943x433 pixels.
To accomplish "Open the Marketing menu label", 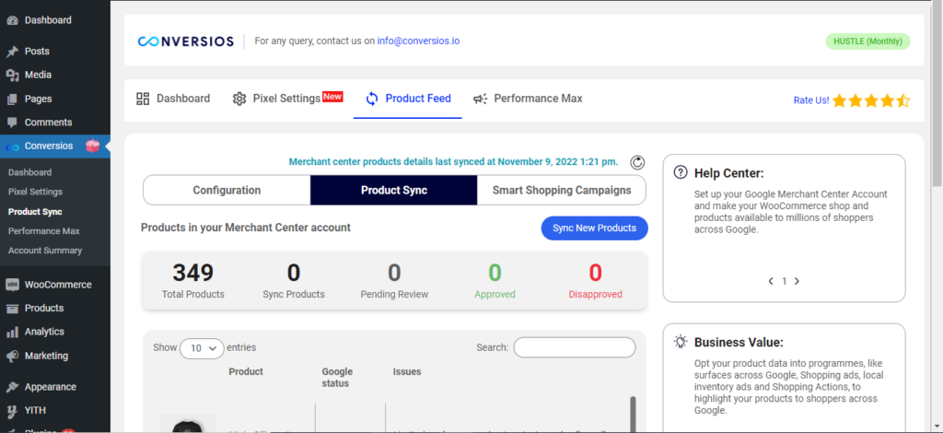I will coord(46,356).
